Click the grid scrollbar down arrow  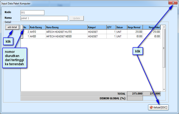(164, 89)
